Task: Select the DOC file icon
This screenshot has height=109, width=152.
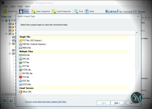Action: point(20,81)
